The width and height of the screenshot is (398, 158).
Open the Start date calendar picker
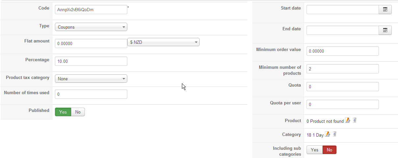(385, 10)
